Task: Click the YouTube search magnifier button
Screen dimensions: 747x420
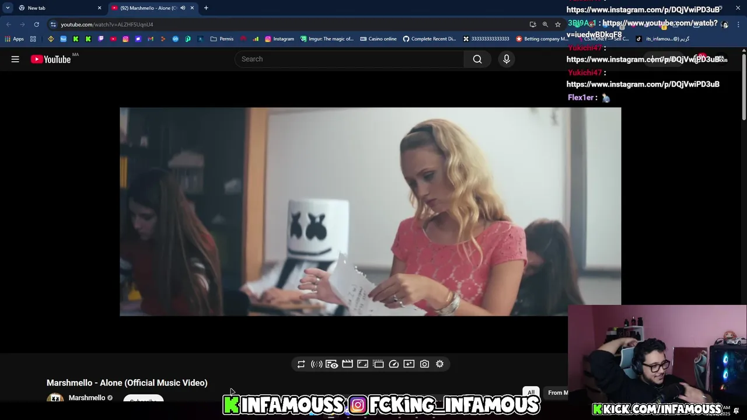Action: 477,59
